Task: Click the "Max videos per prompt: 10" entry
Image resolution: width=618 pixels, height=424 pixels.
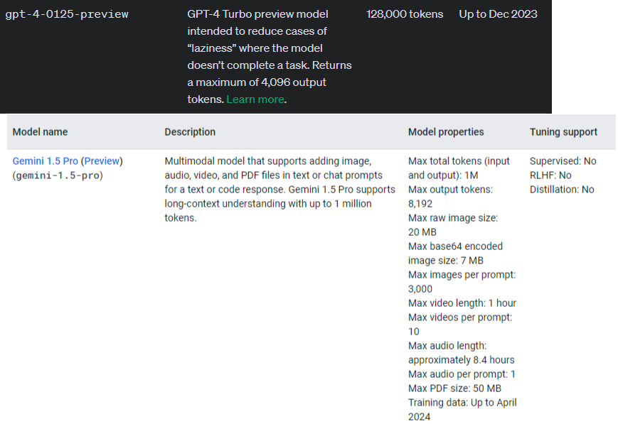Action: (x=460, y=325)
